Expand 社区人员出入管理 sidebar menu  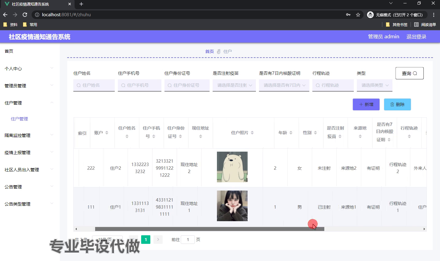tap(30, 170)
